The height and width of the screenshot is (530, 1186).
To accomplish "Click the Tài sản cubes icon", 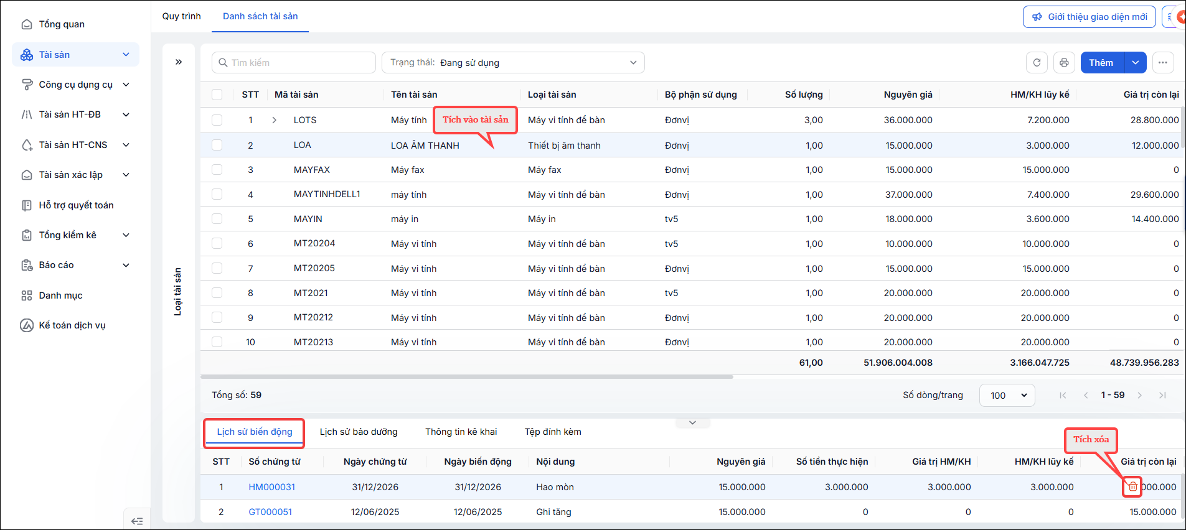I will tap(27, 55).
